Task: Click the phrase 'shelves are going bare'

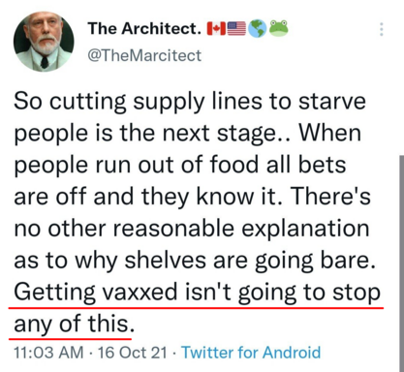Action: (250, 261)
